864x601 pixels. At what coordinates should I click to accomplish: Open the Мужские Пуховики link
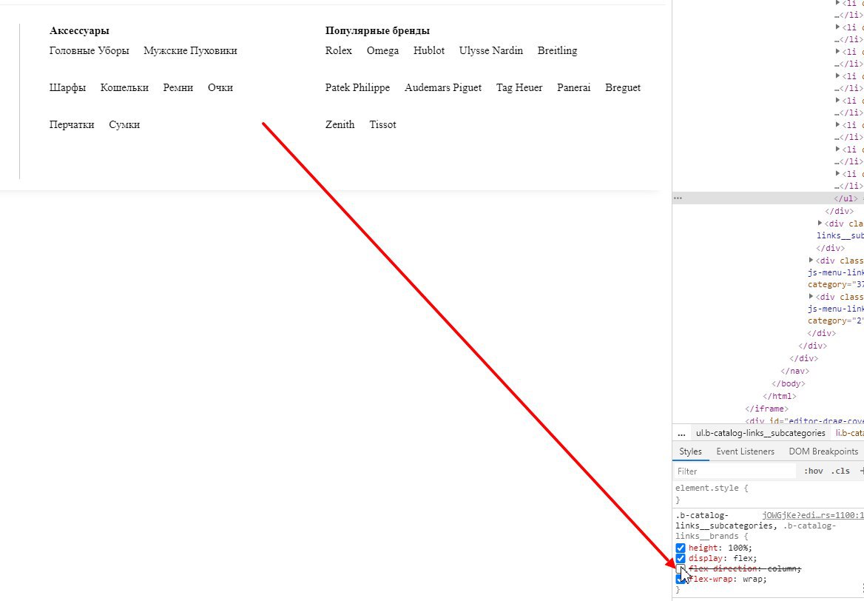190,51
